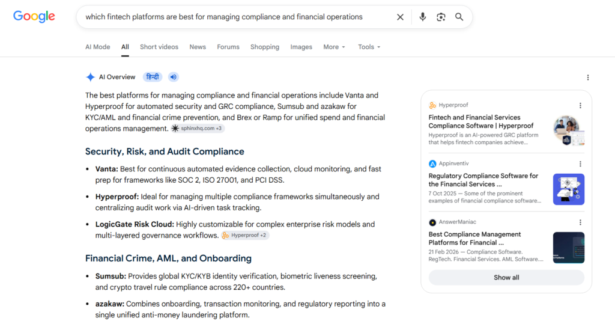The image size is (615, 324).
Task: Open Best Compliance Management Platforms link
Action: [x=474, y=239]
